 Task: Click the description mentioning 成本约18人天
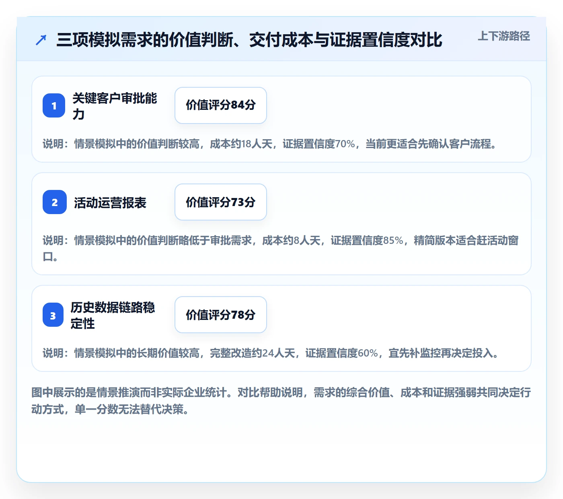270,144
